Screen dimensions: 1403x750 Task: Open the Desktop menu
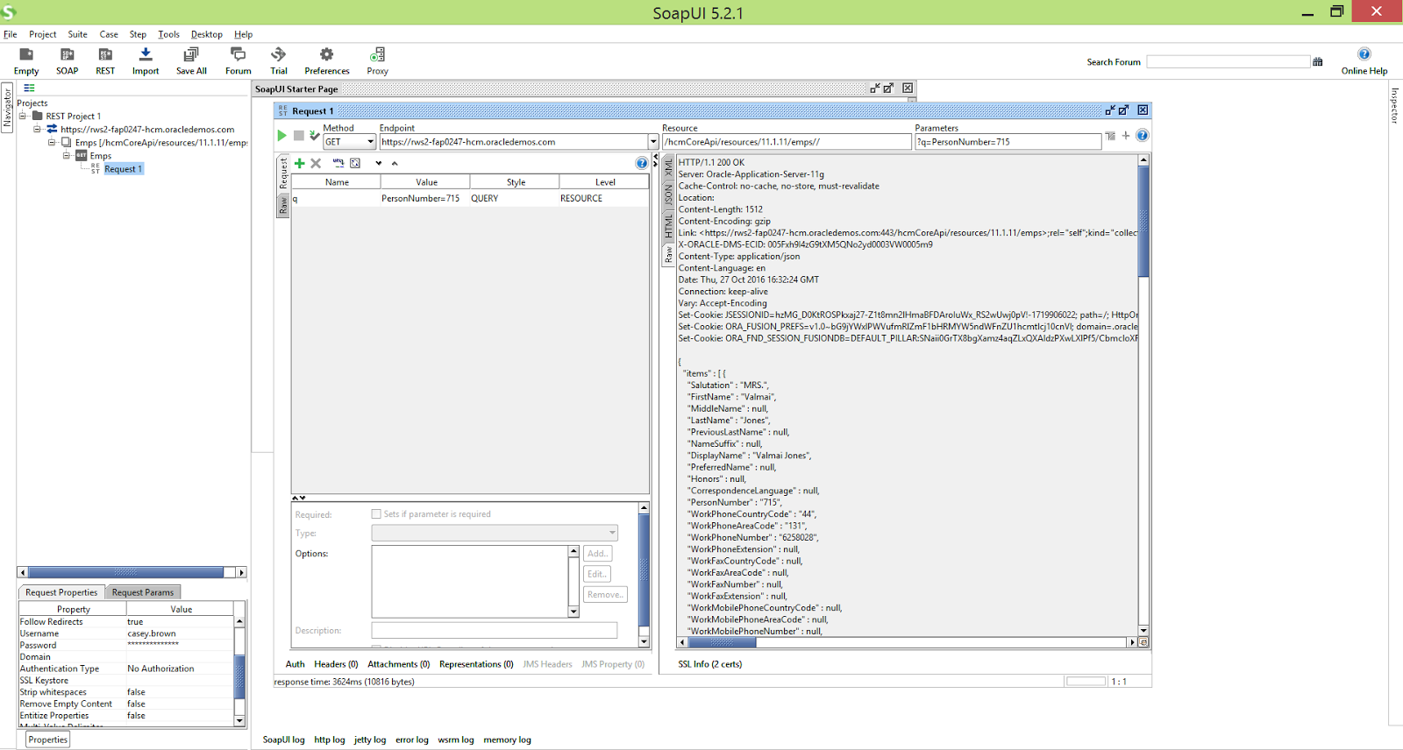(x=207, y=34)
